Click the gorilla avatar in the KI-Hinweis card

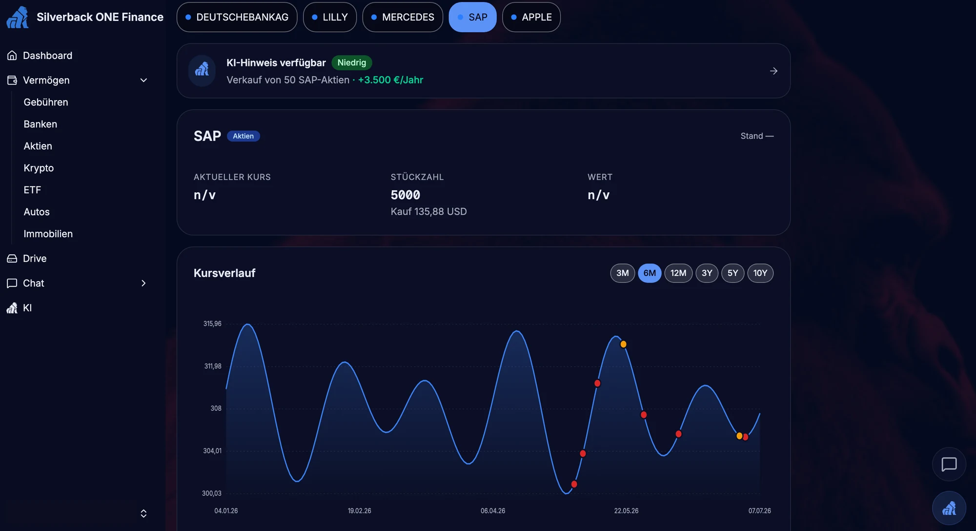pyautogui.click(x=202, y=71)
